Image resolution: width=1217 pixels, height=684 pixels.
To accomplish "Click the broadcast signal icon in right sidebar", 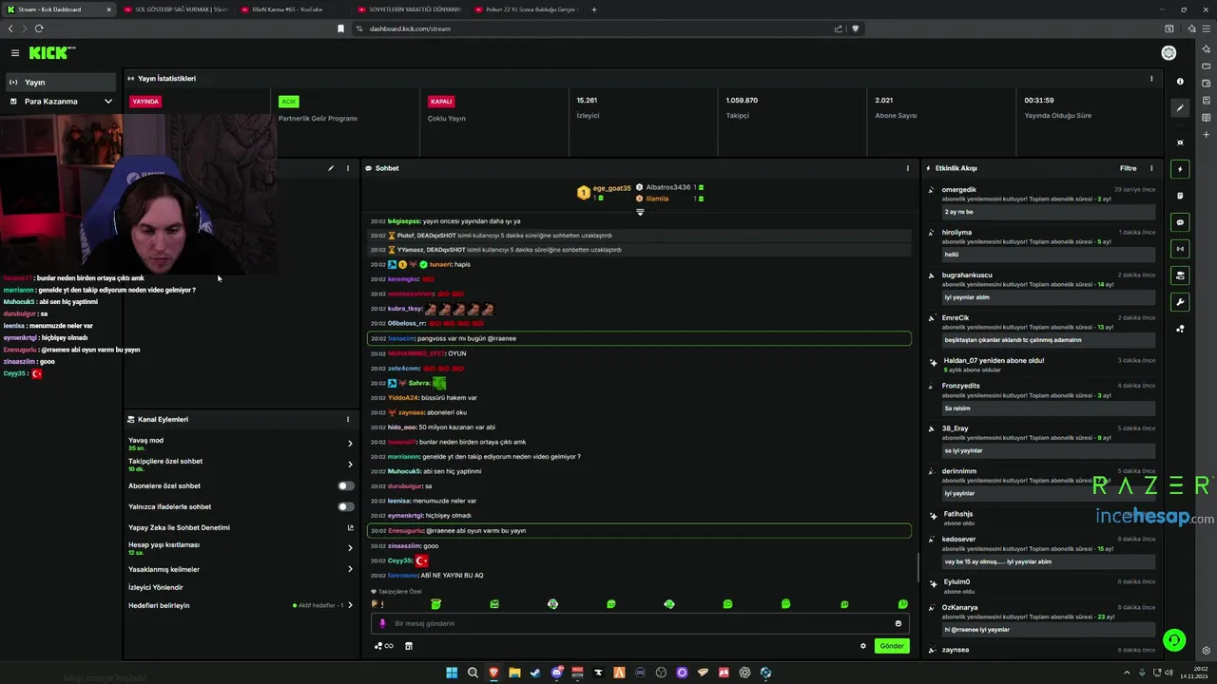I will 1180,249.
